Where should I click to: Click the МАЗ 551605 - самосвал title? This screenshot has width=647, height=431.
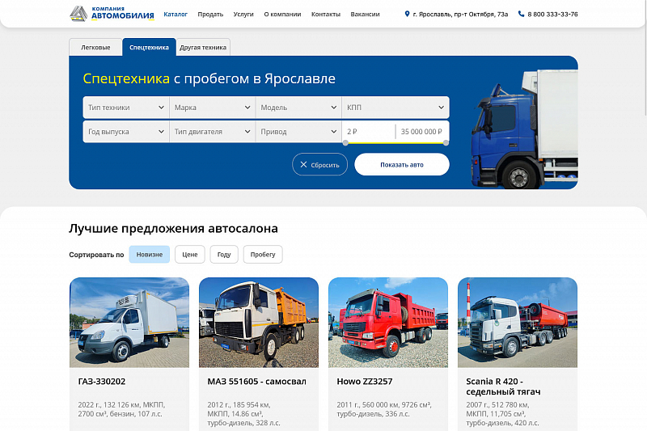[256, 382]
